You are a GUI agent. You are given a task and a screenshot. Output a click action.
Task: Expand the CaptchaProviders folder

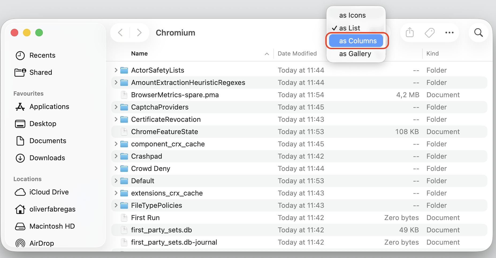pyautogui.click(x=116, y=107)
